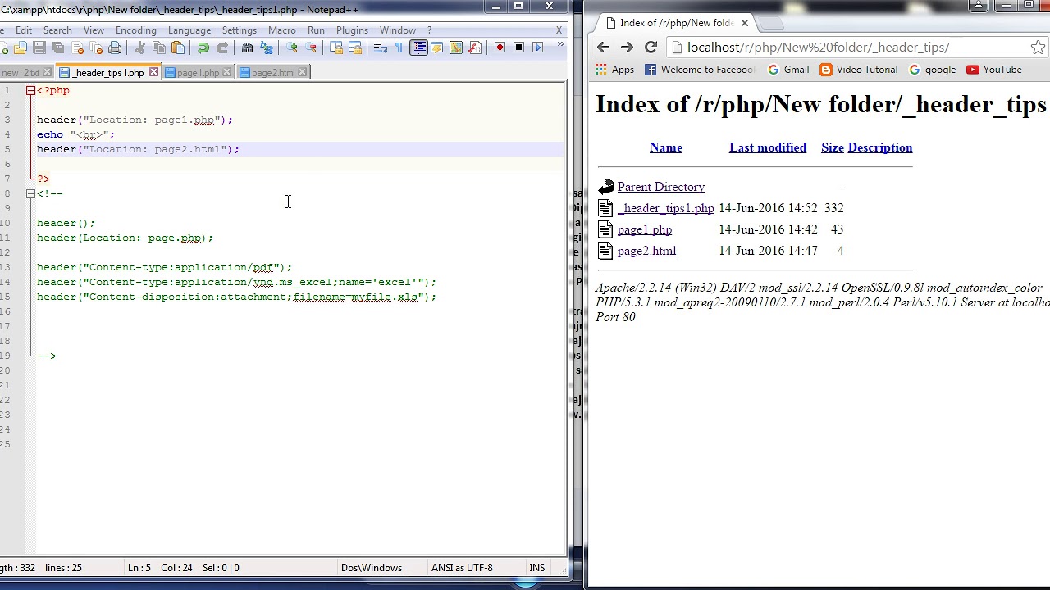Play back recorded macro icon
1050x590 pixels.
[537, 48]
